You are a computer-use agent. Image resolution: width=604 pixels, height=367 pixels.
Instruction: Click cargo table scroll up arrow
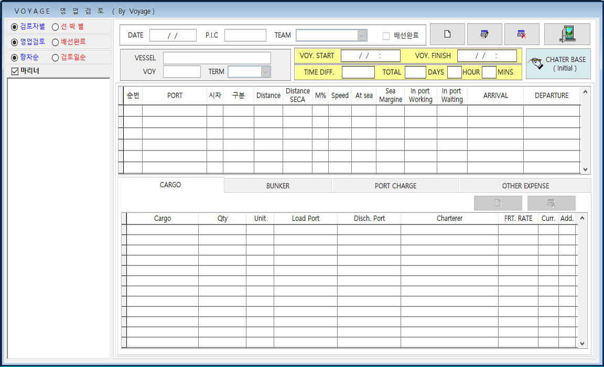583,218
